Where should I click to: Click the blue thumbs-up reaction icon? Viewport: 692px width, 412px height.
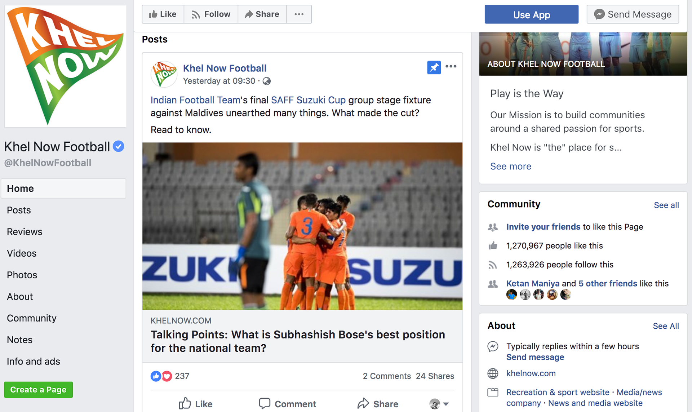coord(156,376)
